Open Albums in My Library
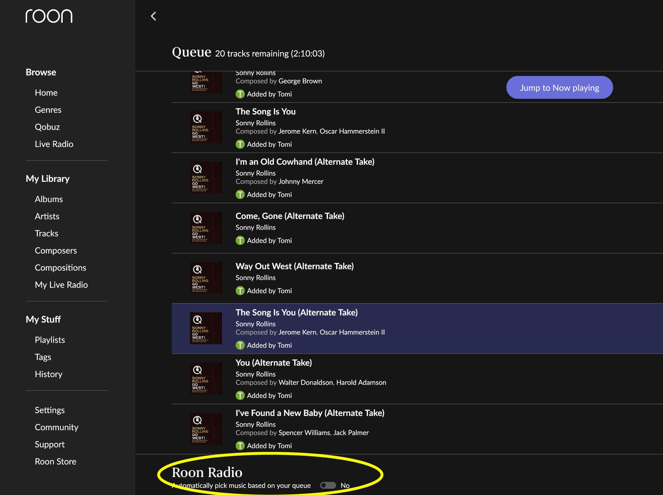This screenshot has width=663, height=495. [x=49, y=199]
